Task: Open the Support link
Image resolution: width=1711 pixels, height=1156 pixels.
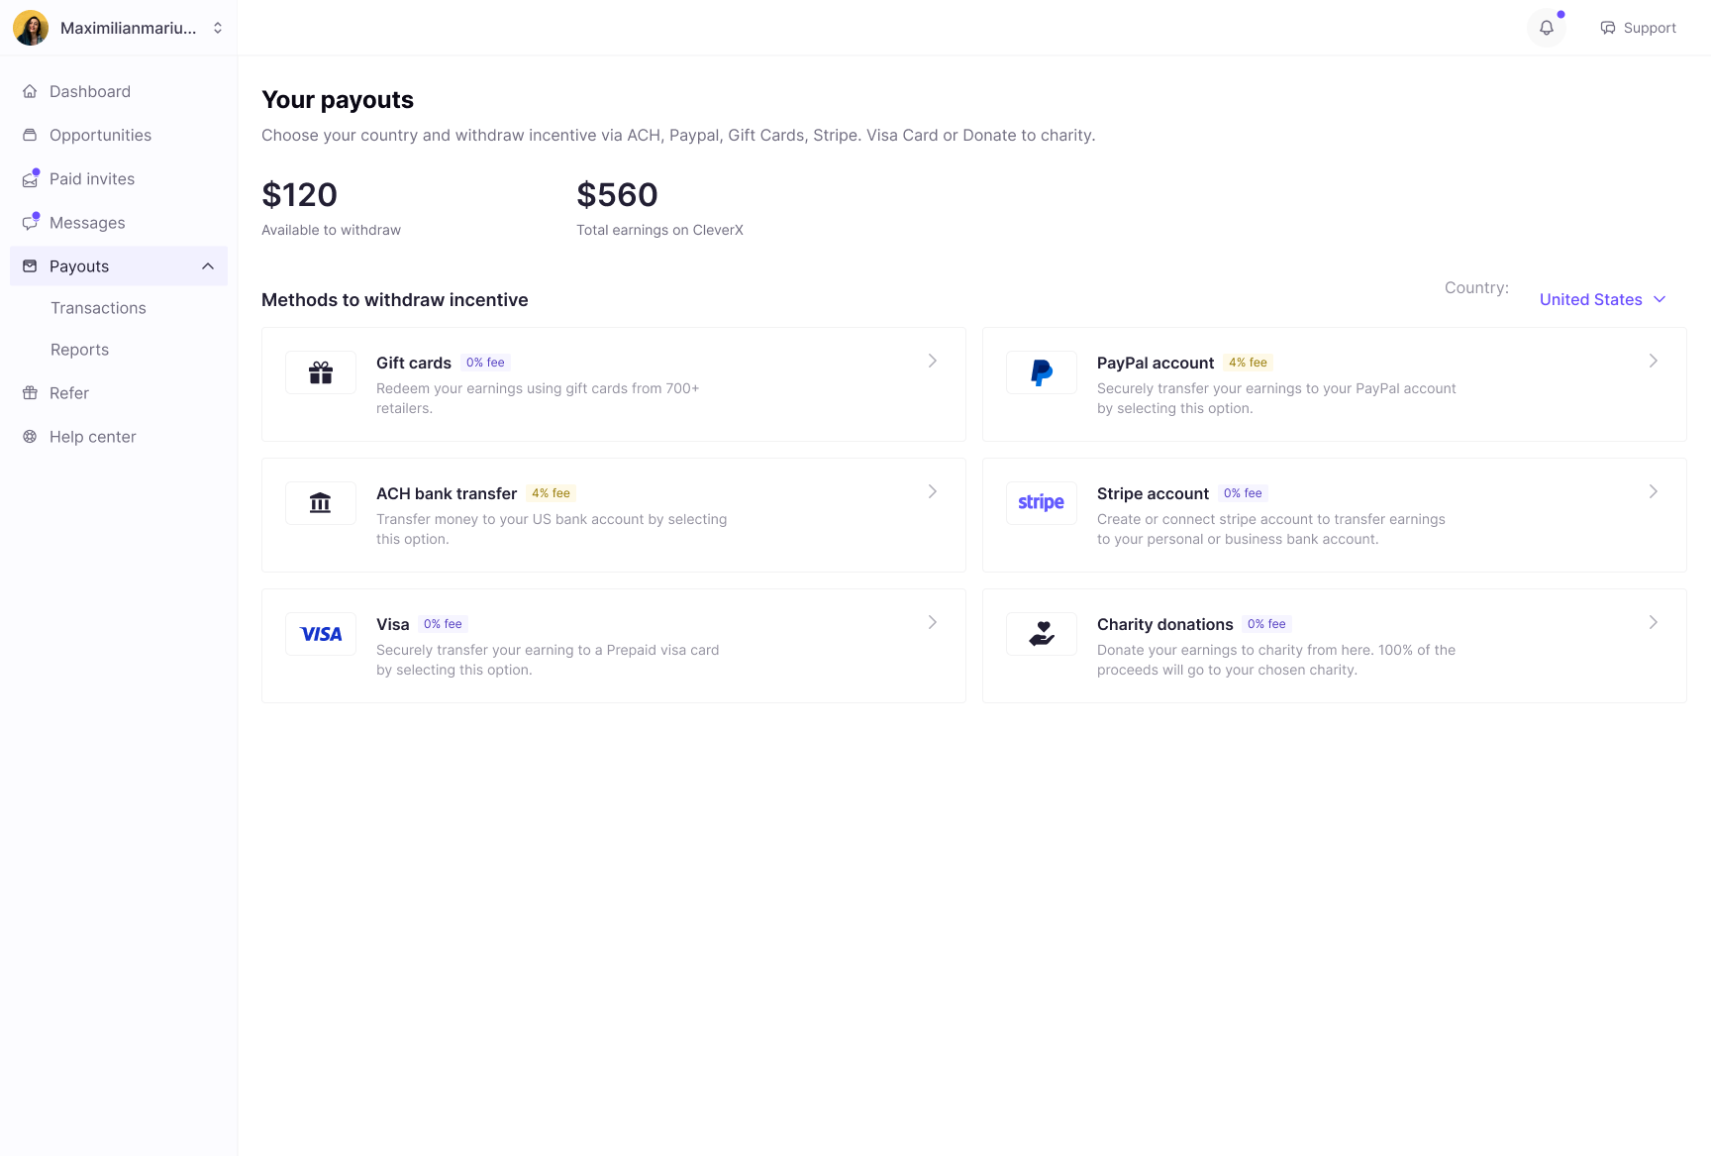Action: (1639, 28)
